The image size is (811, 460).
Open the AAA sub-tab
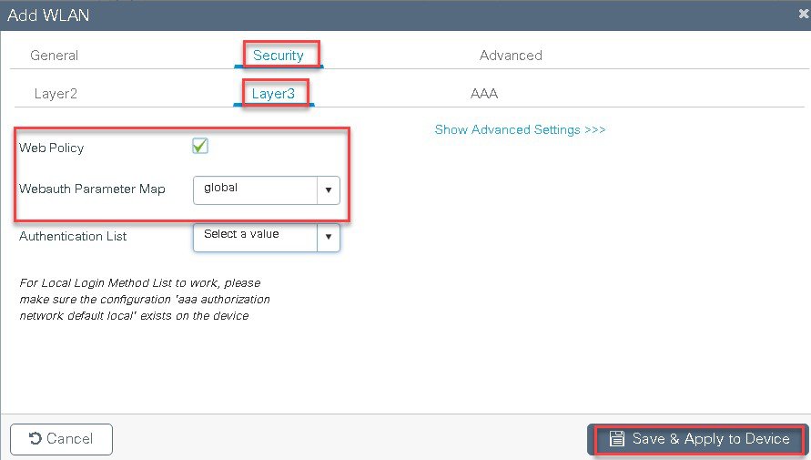pyautogui.click(x=484, y=94)
